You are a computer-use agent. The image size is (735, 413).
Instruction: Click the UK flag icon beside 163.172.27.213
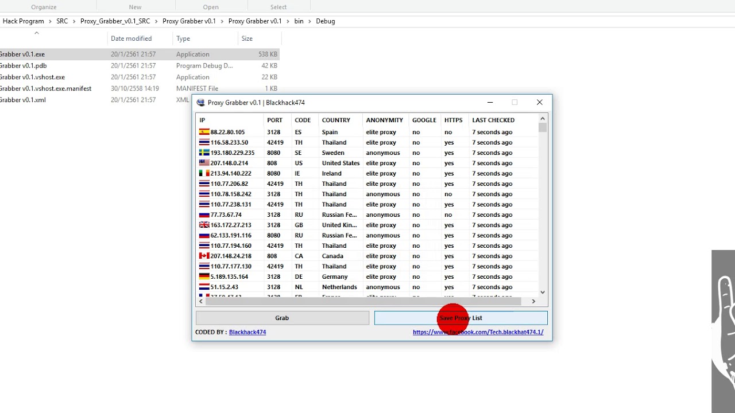pyautogui.click(x=204, y=225)
